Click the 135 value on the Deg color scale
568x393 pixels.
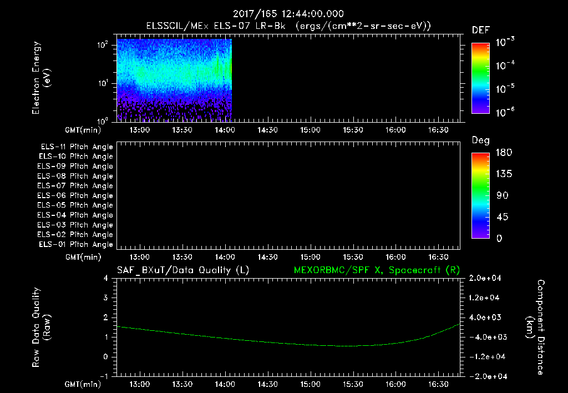click(x=504, y=174)
